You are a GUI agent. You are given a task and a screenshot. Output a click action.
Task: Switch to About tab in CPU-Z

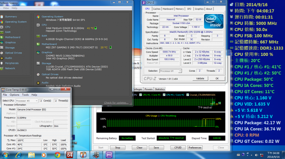click(x=209, y=9)
